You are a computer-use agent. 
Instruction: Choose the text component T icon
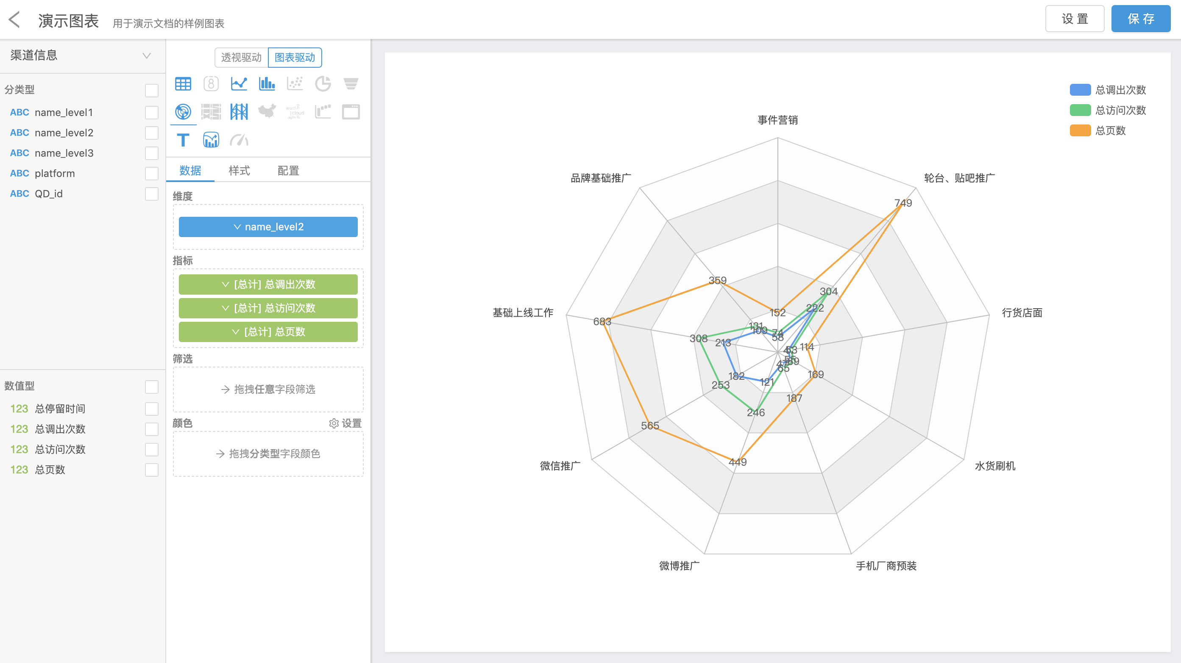pyautogui.click(x=183, y=140)
